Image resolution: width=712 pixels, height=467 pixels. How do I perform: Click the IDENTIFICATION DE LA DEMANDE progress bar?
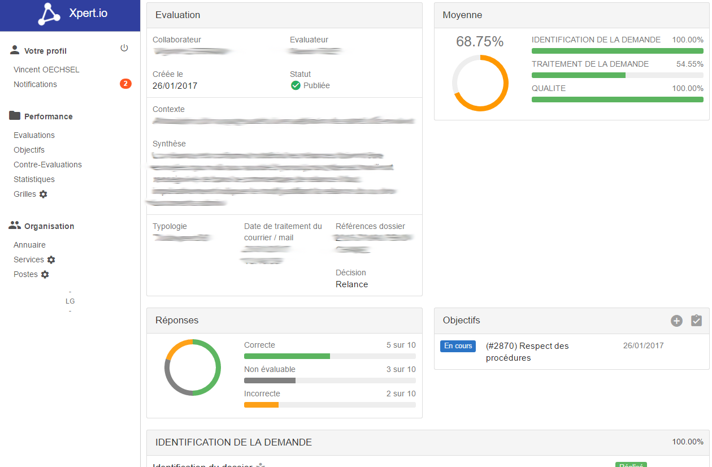[x=618, y=51]
